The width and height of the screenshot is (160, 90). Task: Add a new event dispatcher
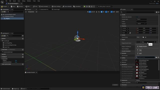pyautogui.click(x=23, y=64)
